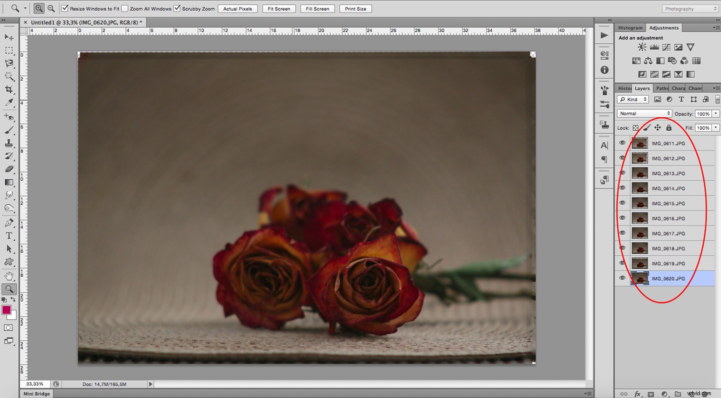Switch to the Paths tab

tap(661, 88)
